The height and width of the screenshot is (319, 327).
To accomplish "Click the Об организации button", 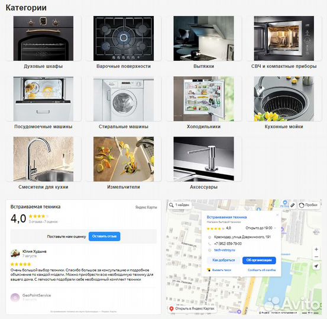I will [259, 260].
